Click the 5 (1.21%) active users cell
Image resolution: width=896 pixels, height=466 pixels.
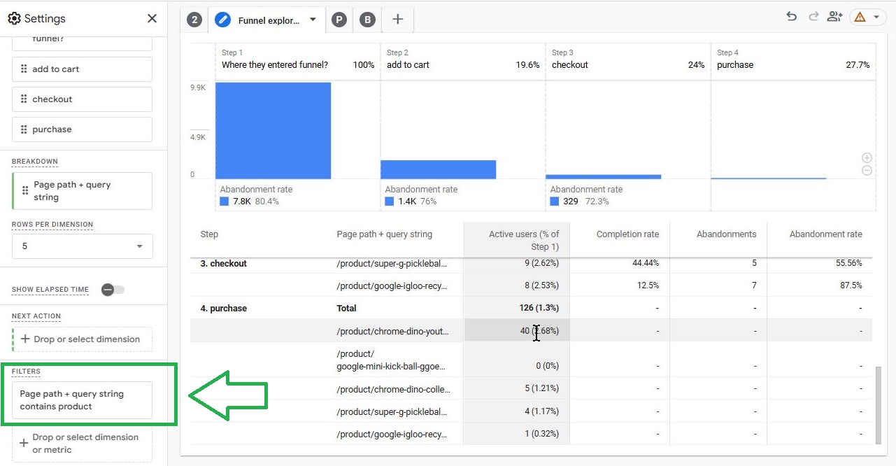coord(541,390)
